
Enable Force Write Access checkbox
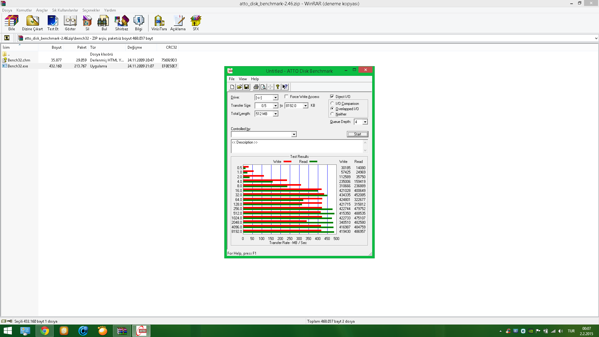click(x=286, y=97)
